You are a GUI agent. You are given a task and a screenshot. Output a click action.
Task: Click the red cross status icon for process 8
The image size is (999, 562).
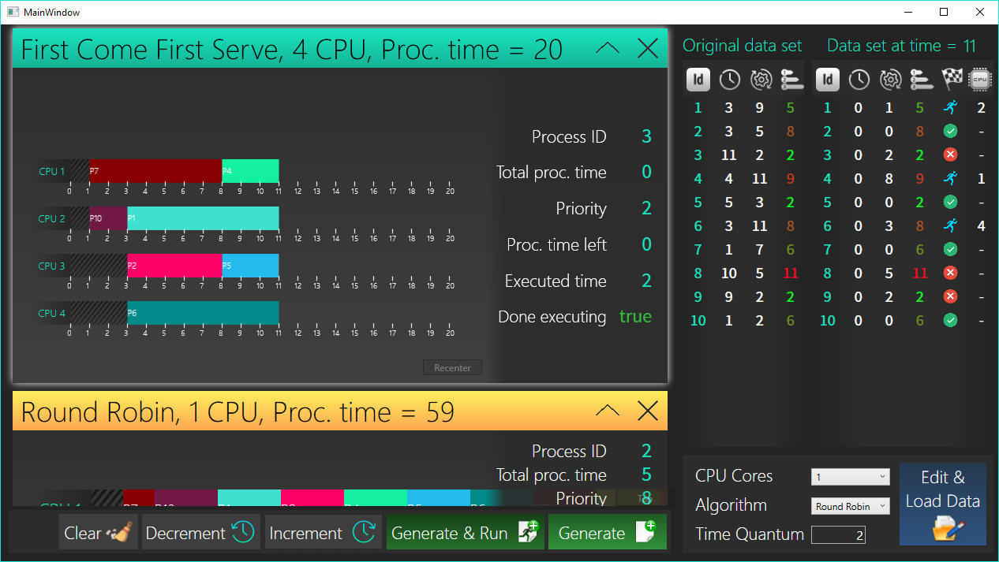click(x=951, y=274)
